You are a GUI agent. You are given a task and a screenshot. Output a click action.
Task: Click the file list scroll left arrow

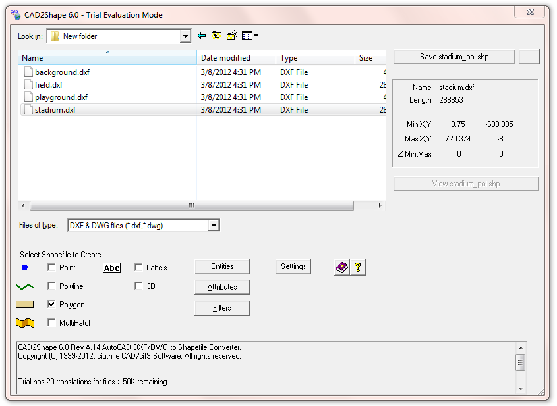coord(23,206)
